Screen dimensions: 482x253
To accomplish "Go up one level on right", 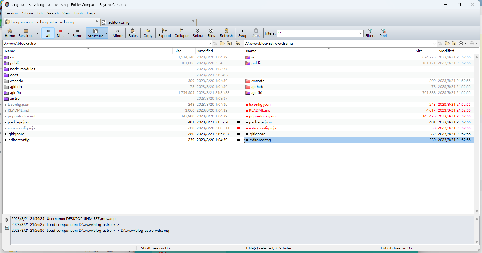I will [454, 43].
